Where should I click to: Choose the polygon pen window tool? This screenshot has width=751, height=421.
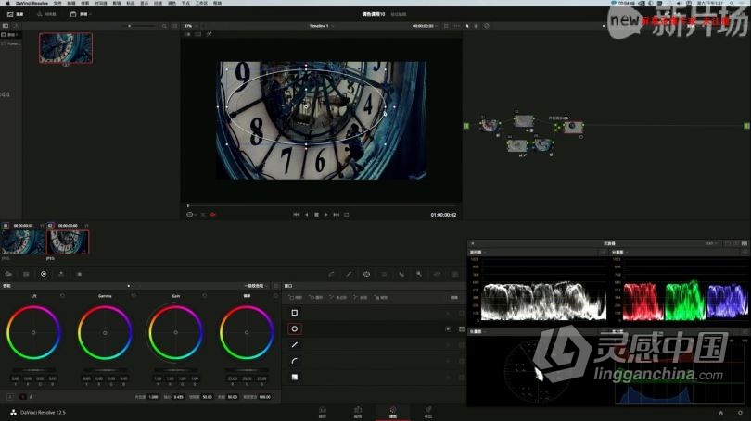click(295, 344)
